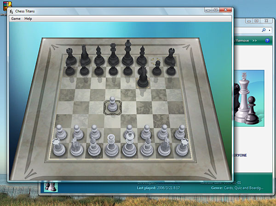Select the white king on e1
Image resolution: width=276 pixels, height=206 pixels.
[x=129, y=145]
